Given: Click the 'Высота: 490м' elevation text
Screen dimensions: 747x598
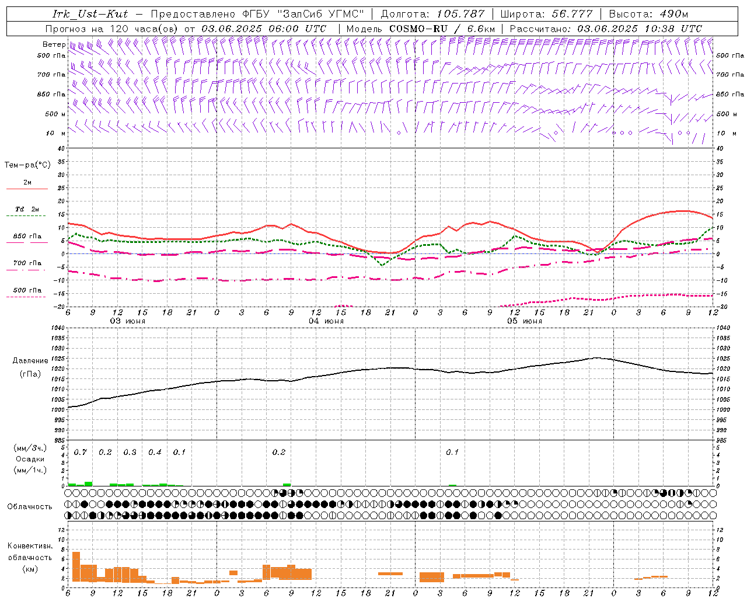Looking at the screenshot, I should pos(648,14).
